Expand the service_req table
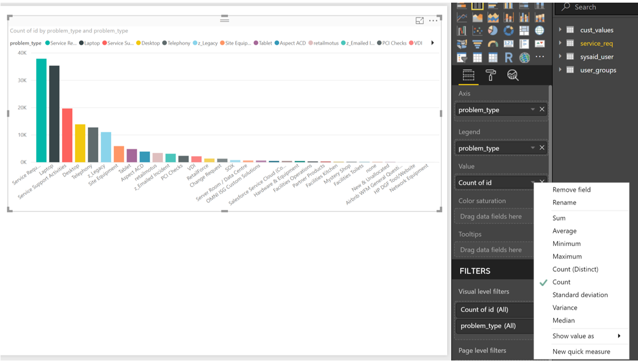The image size is (638, 361). [x=560, y=43]
